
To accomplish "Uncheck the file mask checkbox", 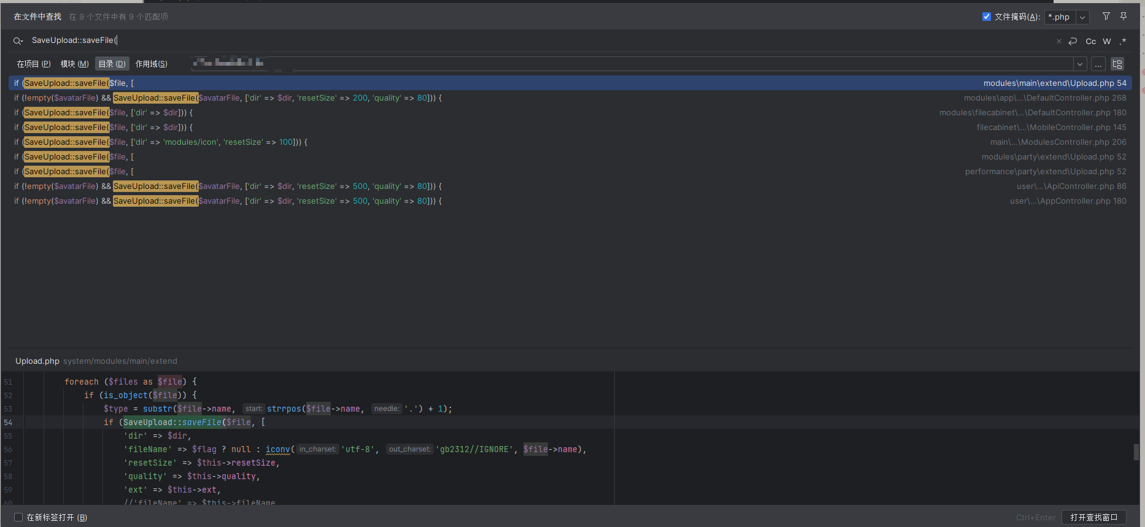I will [987, 17].
